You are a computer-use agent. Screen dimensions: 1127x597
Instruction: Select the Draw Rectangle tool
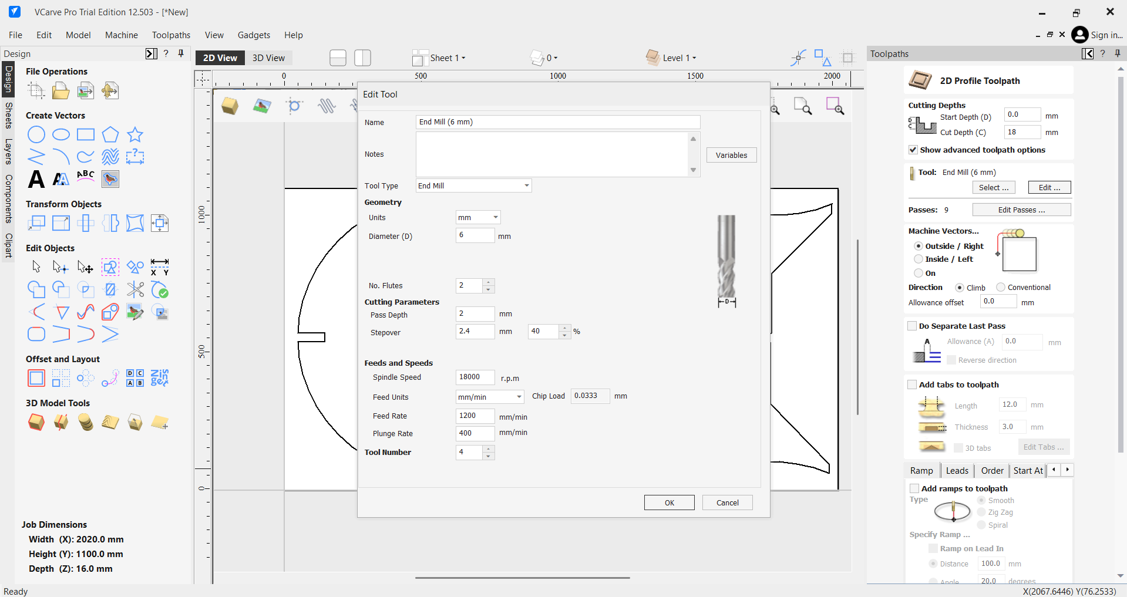(x=86, y=134)
